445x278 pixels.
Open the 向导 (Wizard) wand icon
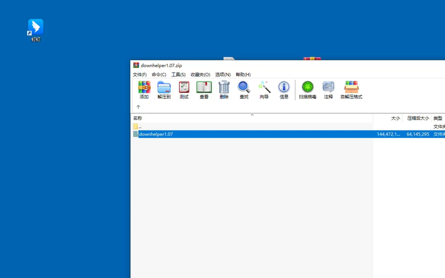(264, 90)
